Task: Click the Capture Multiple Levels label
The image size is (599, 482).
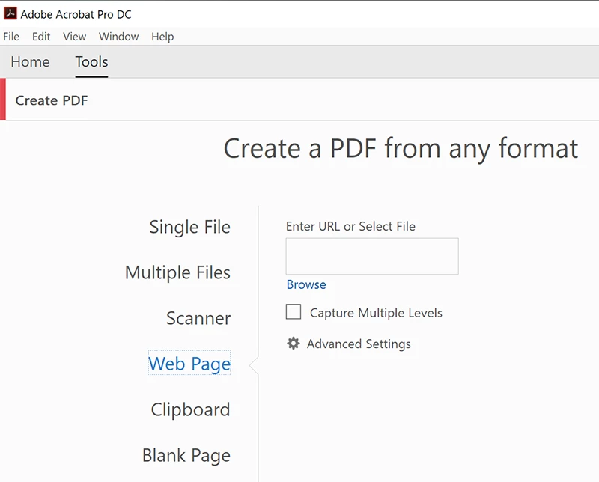Action: tap(376, 313)
